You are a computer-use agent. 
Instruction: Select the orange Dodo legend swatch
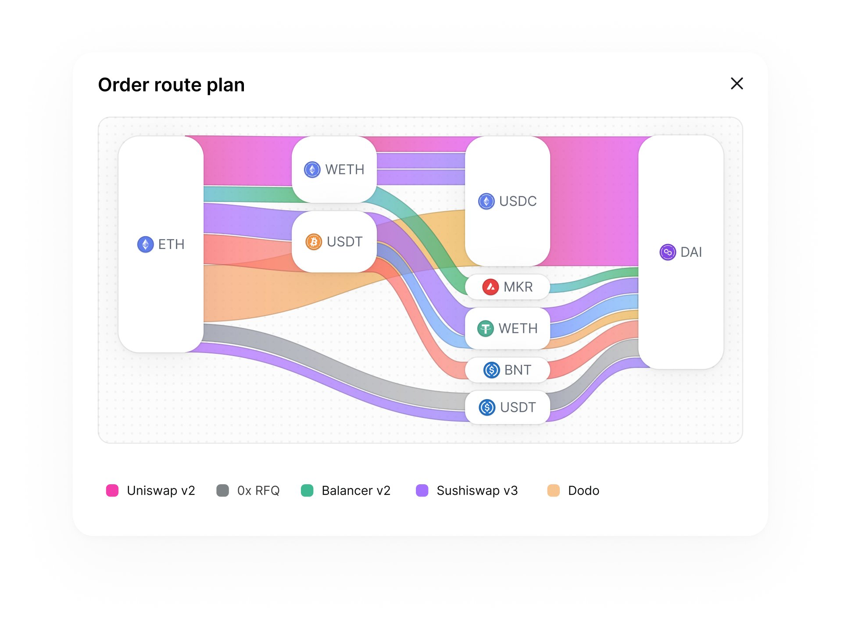point(553,490)
